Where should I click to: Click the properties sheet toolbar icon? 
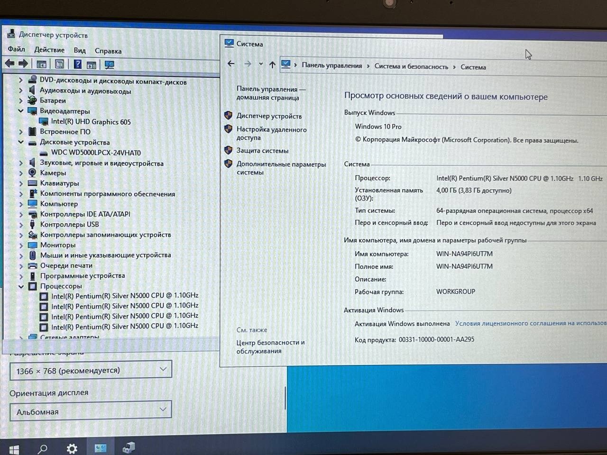59,64
